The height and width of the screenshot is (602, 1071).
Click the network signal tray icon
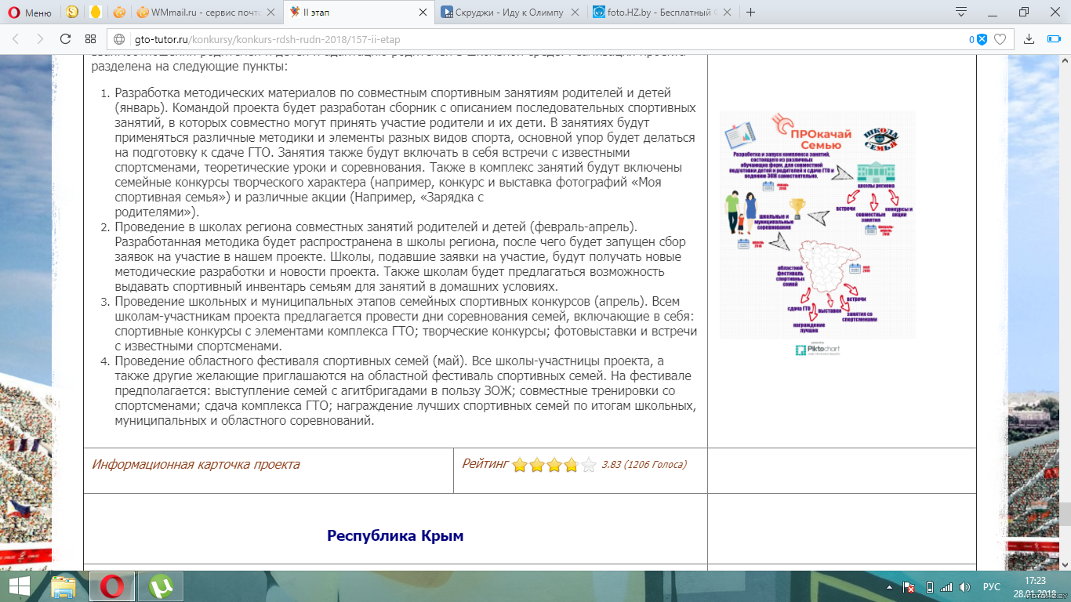946,586
